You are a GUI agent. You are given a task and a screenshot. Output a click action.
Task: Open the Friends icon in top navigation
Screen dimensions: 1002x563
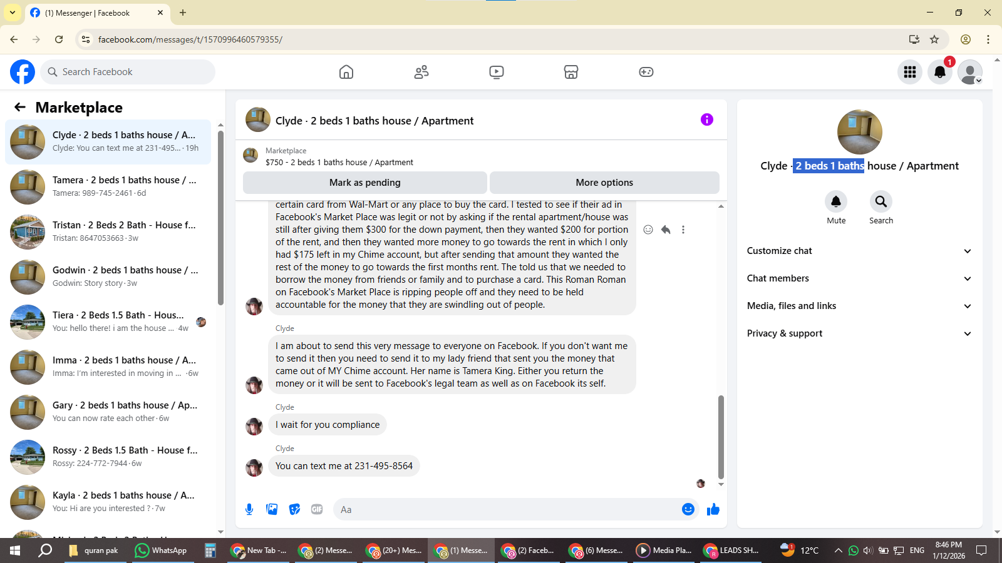coord(421,72)
